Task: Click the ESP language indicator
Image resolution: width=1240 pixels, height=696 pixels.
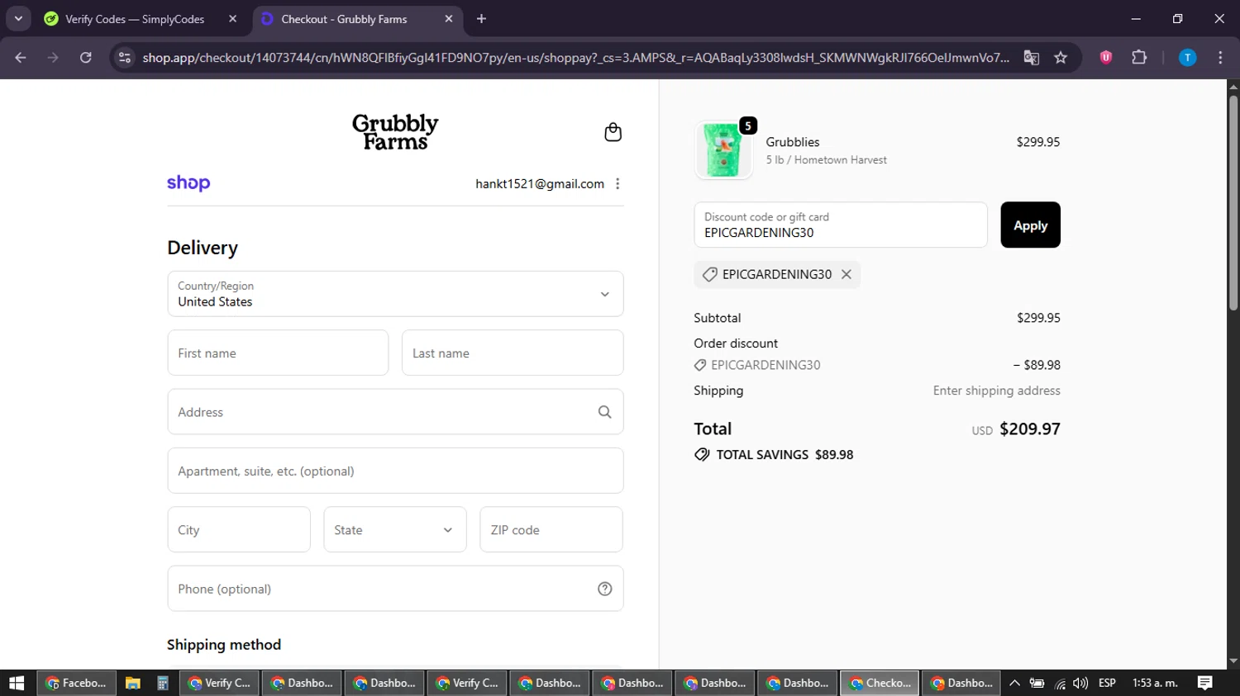Action: point(1107,683)
